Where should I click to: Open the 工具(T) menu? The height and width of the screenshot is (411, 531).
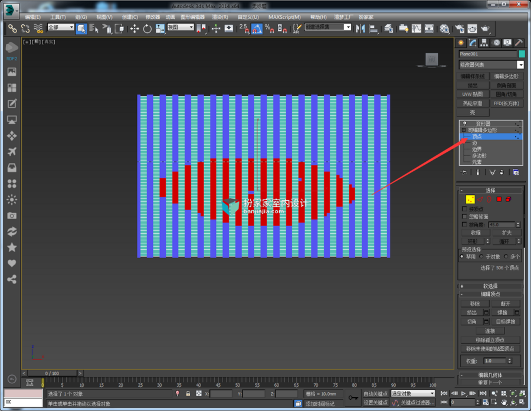(x=58, y=17)
